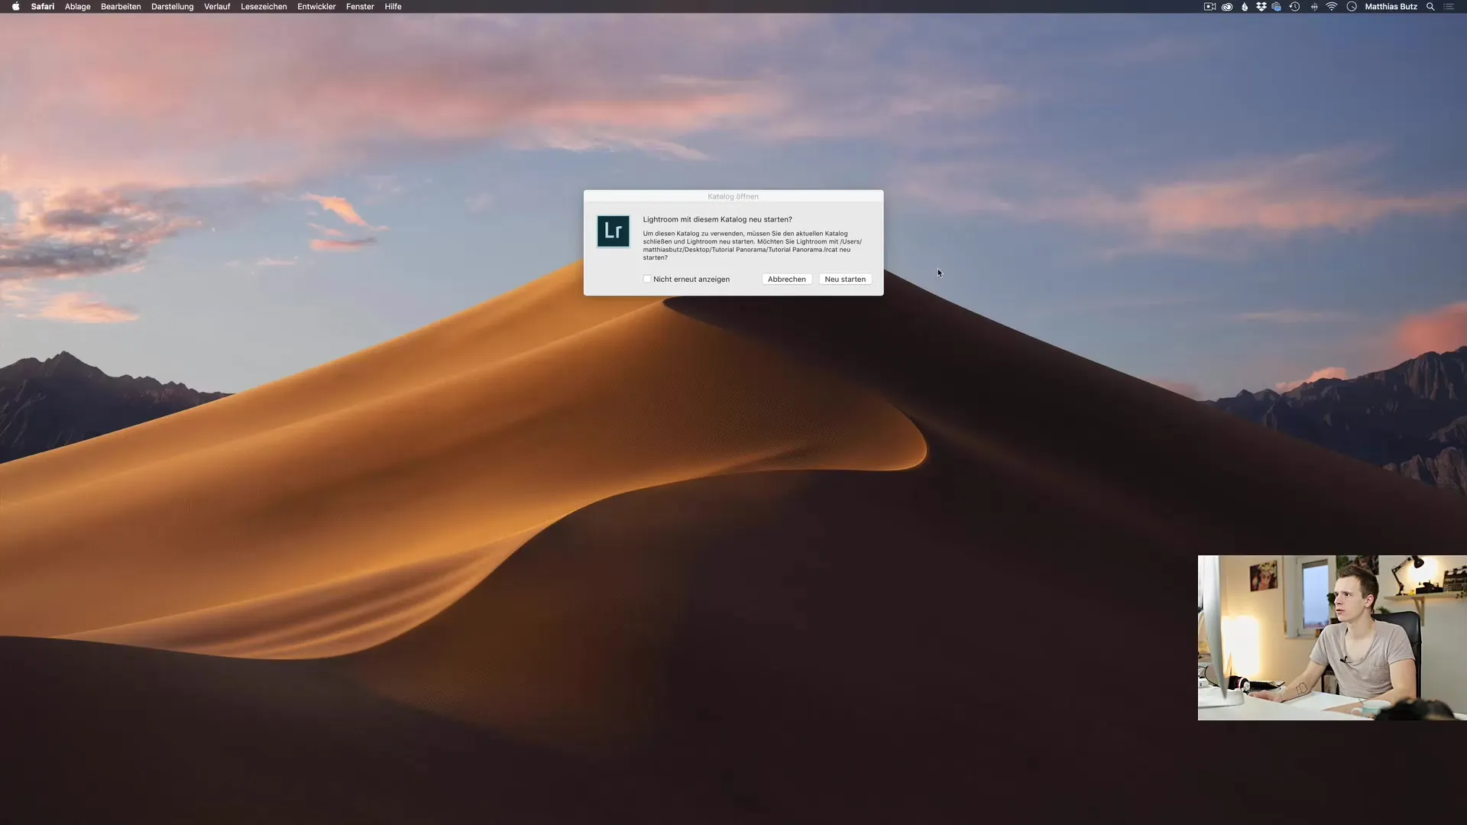Click the clock icon in menu bar

tap(1352, 7)
